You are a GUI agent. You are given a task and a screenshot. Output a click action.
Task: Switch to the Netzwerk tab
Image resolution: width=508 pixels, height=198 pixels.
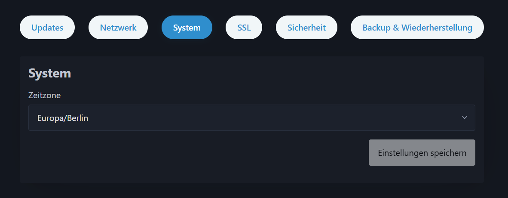(x=118, y=28)
